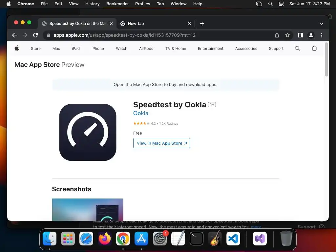336x252 pixels.
Task: Click Chrome icon in the Dock
Action: click(x=123, y=239)
